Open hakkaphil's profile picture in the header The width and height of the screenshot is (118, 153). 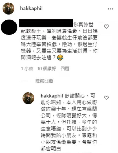(x=9, y=9)
